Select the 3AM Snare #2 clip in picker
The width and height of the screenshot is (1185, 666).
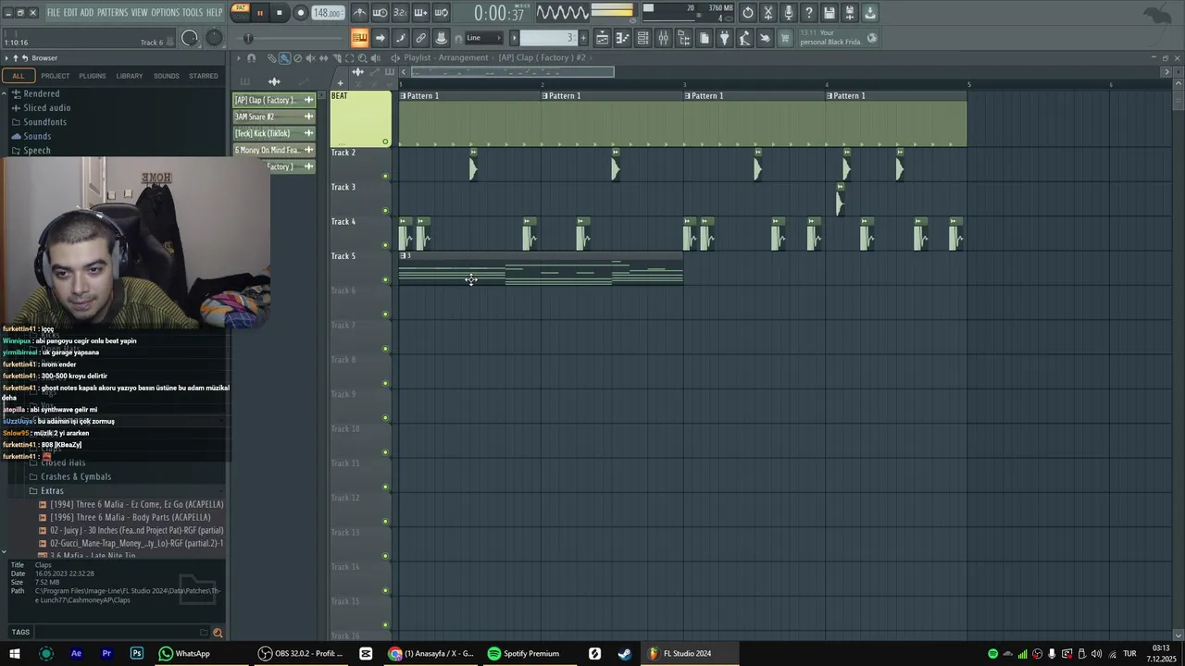[274, 117]
